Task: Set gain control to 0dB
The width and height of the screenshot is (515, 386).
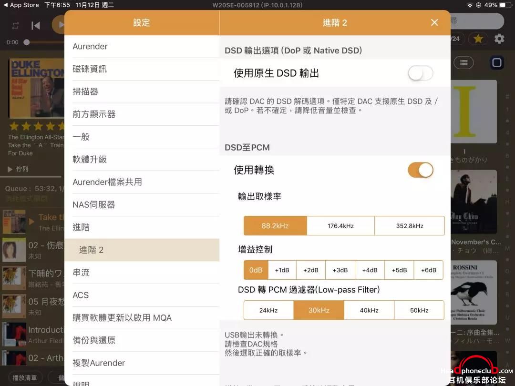Action: (x=256, y=270)
